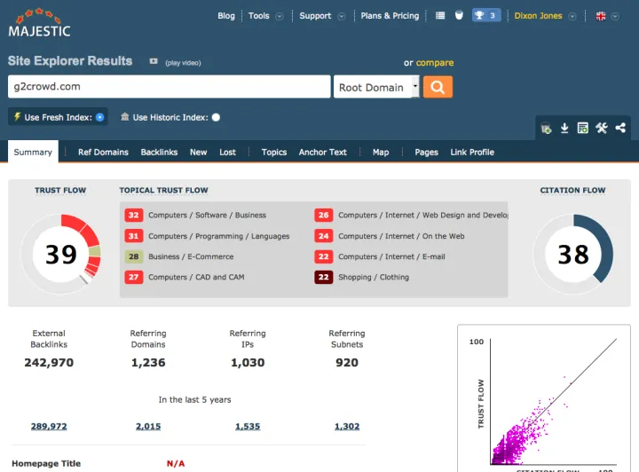This screenshot has width=639, height=472.
Task: Click the Computers / Software / Business topic swatch
Action: coord(134,216)
